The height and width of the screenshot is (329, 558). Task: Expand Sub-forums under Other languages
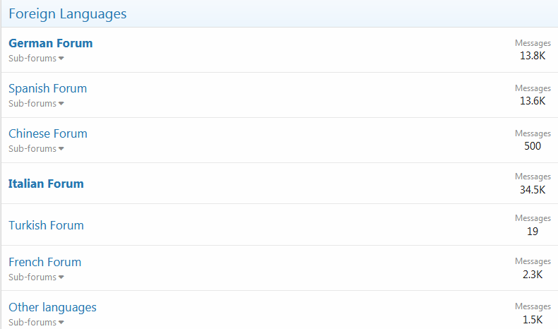[x=36, y=323]
